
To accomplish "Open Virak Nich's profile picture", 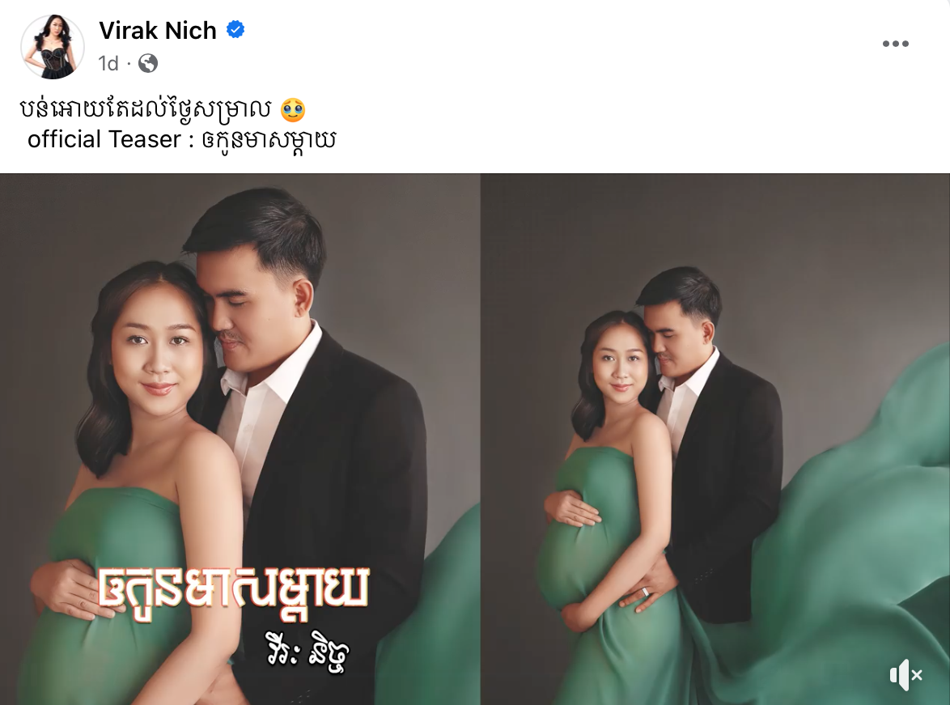I will click(53, 47).
